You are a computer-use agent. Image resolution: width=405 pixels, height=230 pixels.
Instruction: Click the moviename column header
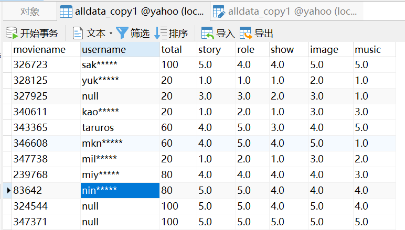(x=46, y=49)
